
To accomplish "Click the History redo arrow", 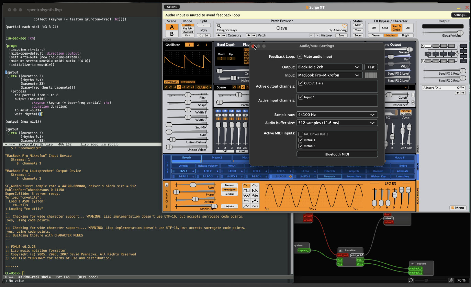I will [x=317, y=35].
